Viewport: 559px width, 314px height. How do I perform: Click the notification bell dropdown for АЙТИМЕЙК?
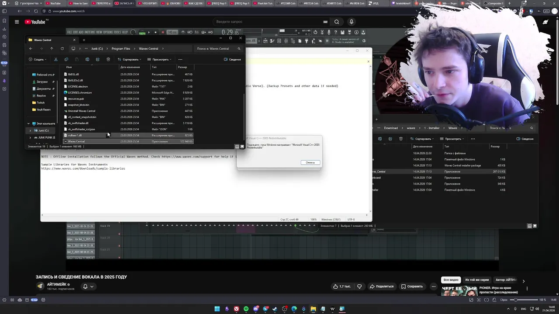click(x=89, y=287)
